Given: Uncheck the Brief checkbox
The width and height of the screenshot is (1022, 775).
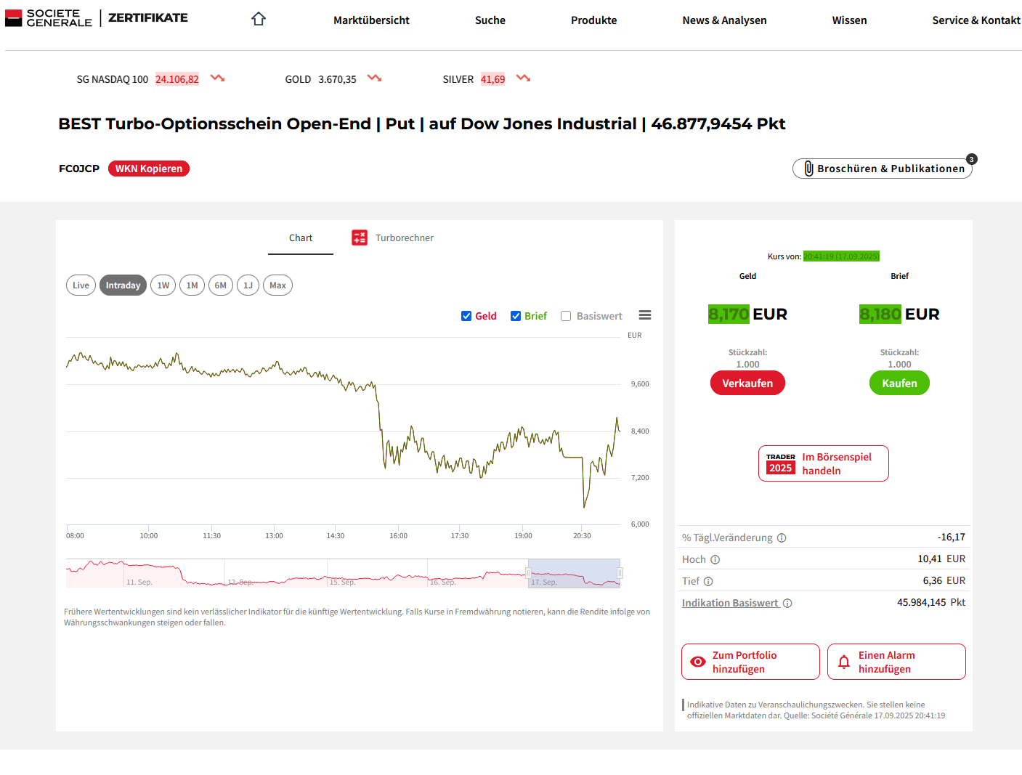Looking at the screenshot, I should (x=516, y=316).
